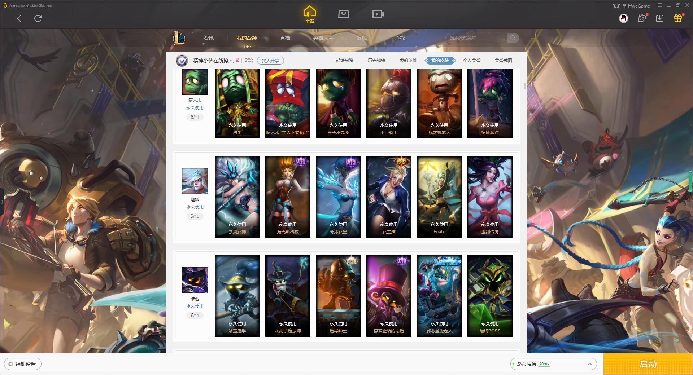This screenshot has height=375, width=693.
Task: Select the 我的皮肤 sub-tab
Action: [440, 61]
